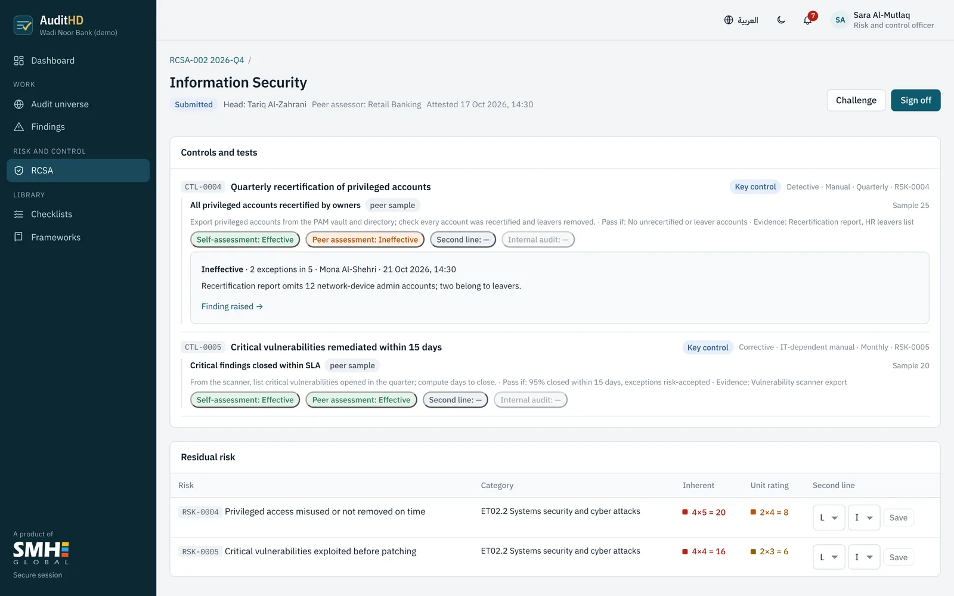Viewport: 954px width, 596px height.
Task: Open Checklists in the library section
Action: [x=78, y=215]
